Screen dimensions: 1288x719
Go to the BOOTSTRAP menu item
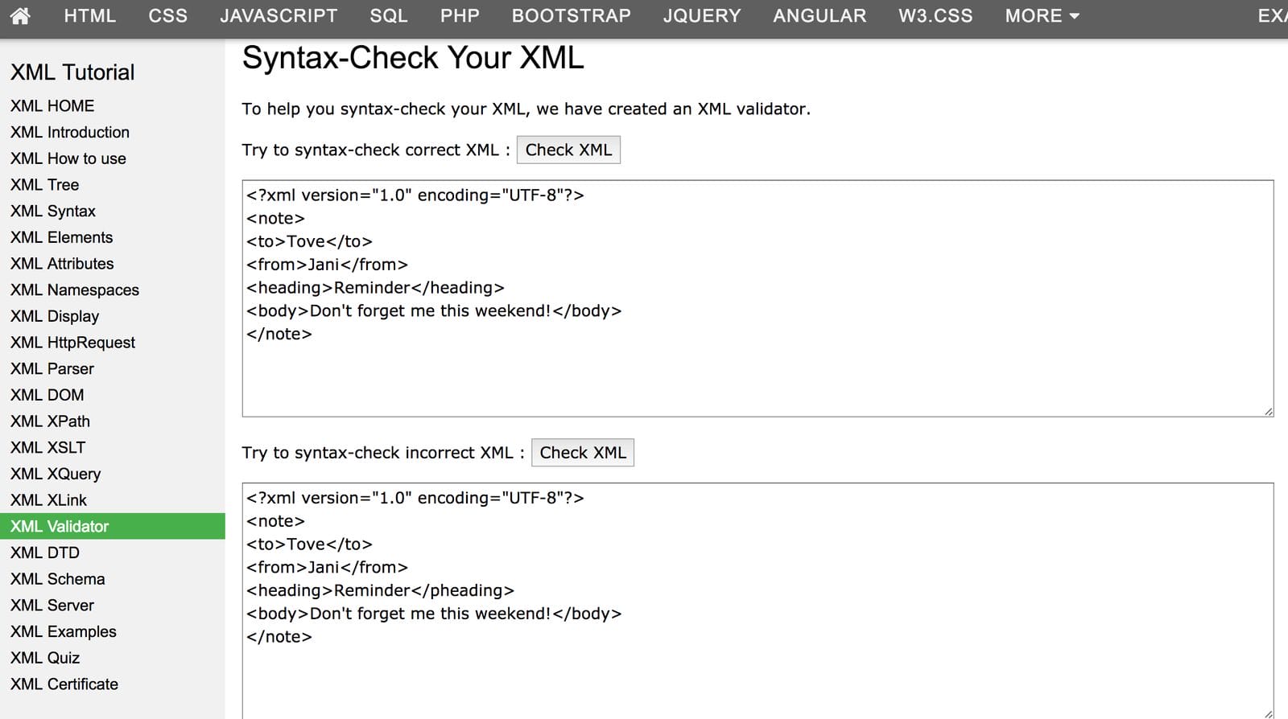tap(571, 16)
